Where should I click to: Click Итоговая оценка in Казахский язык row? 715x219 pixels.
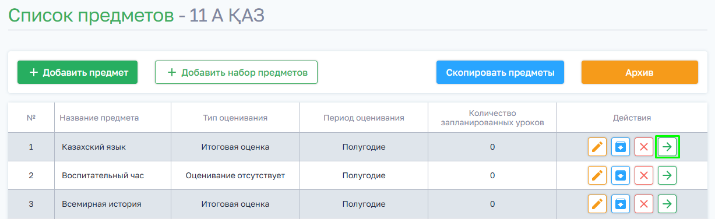235,147
